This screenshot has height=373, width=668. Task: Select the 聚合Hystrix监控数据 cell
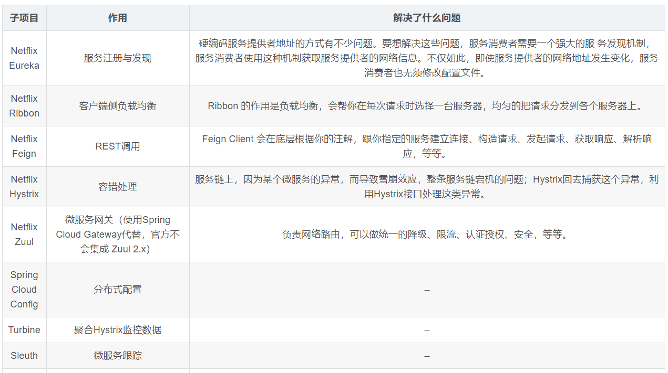click(x=118, y=330)
